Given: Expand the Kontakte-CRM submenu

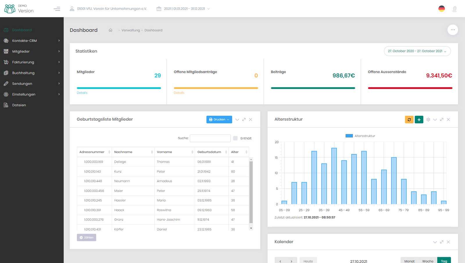Looking at the screenshot, I should click(x=59, y=41).
